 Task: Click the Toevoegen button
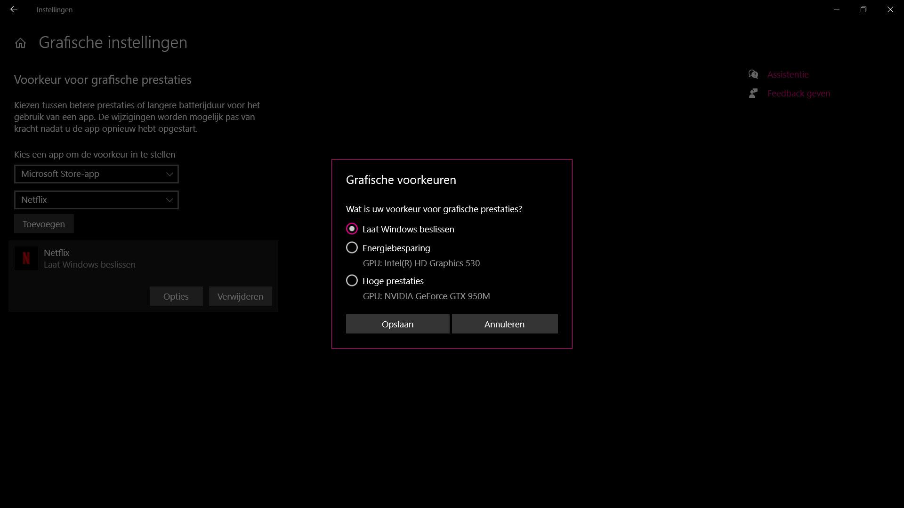pyautogui.click(x=44, y=224)
